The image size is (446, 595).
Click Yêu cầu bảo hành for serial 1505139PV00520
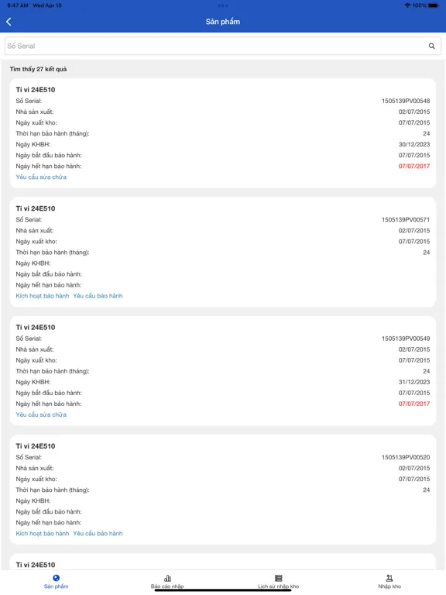(98, 533)
